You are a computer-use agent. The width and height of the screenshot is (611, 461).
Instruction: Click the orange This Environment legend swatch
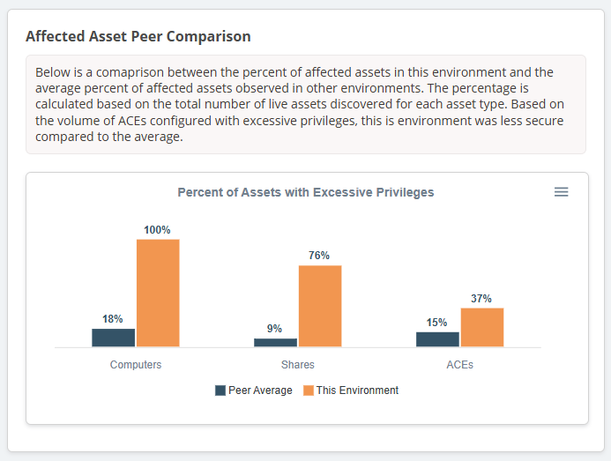click(x=309, y=390)
